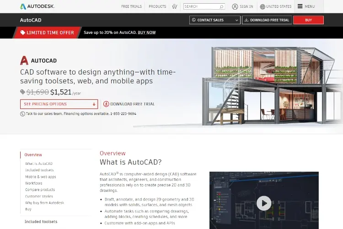Click the phone icon beside sales team text
Image resolution: width=343 pixels, height=229 pixels.
22,114
